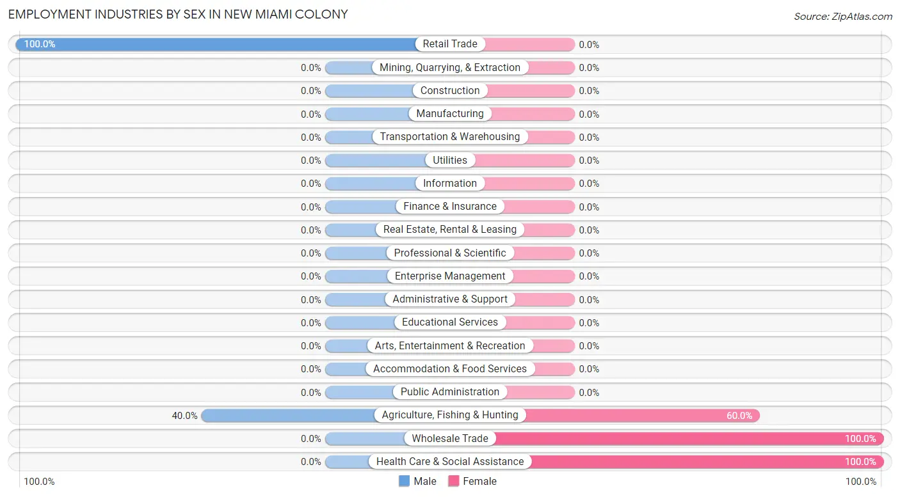Viewport: 900px width, 497px height.
Task: Click the Male legend color swatch
Action: pos(404,481)
